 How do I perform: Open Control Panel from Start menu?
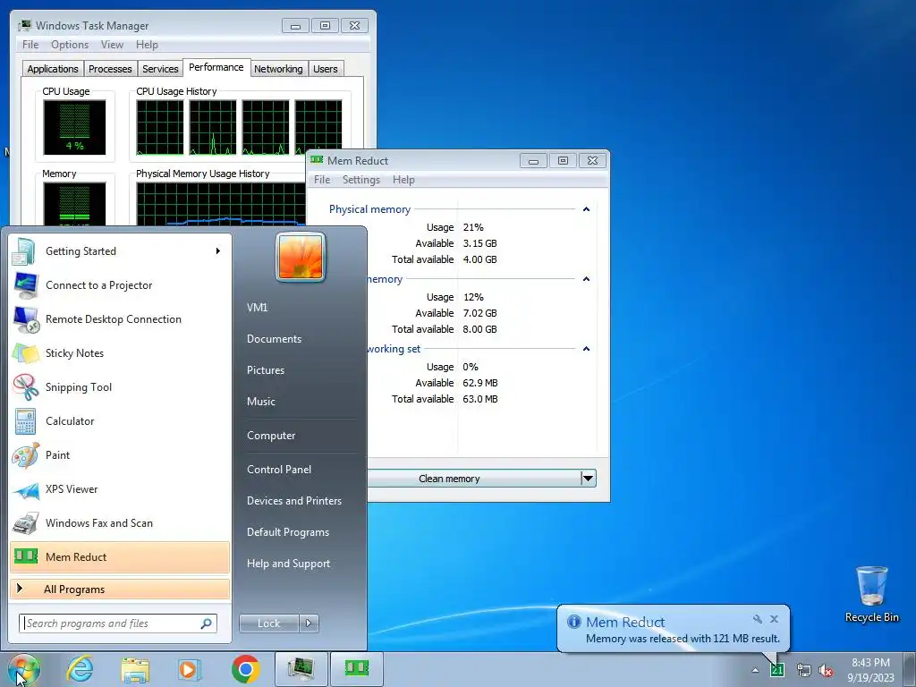[279, 470]
